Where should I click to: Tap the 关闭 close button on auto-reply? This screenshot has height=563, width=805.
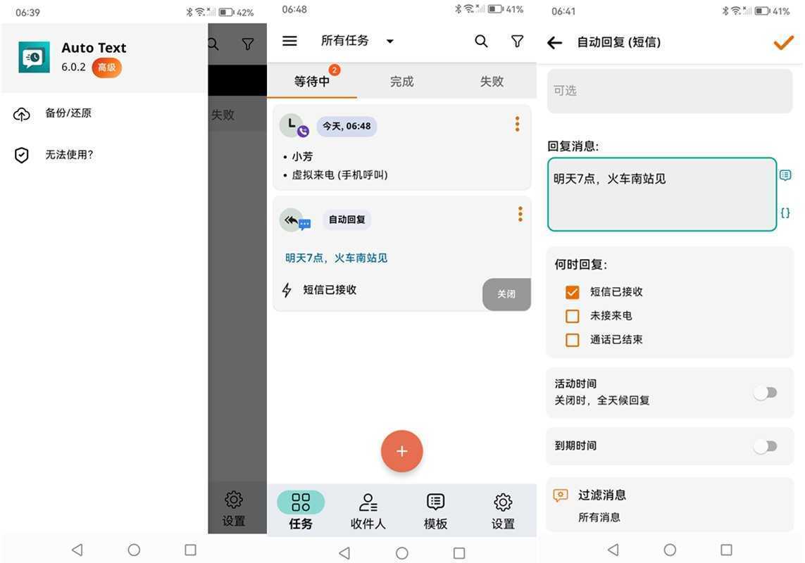pyautogui.click(x=506, y=294)
